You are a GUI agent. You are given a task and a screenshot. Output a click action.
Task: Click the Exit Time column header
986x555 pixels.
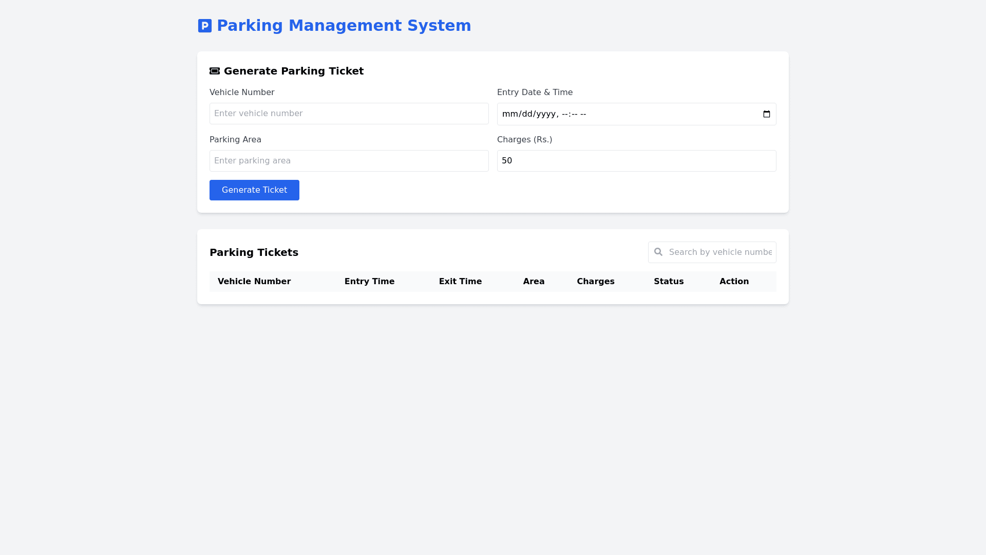point(460,282)
